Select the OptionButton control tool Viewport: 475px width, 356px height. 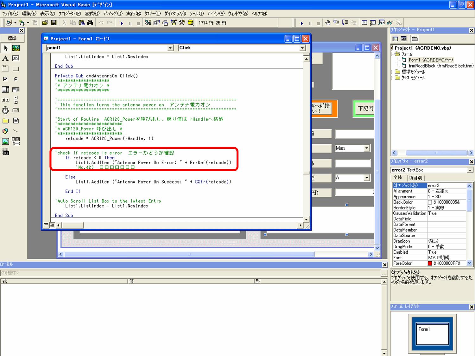click(16, 79)
